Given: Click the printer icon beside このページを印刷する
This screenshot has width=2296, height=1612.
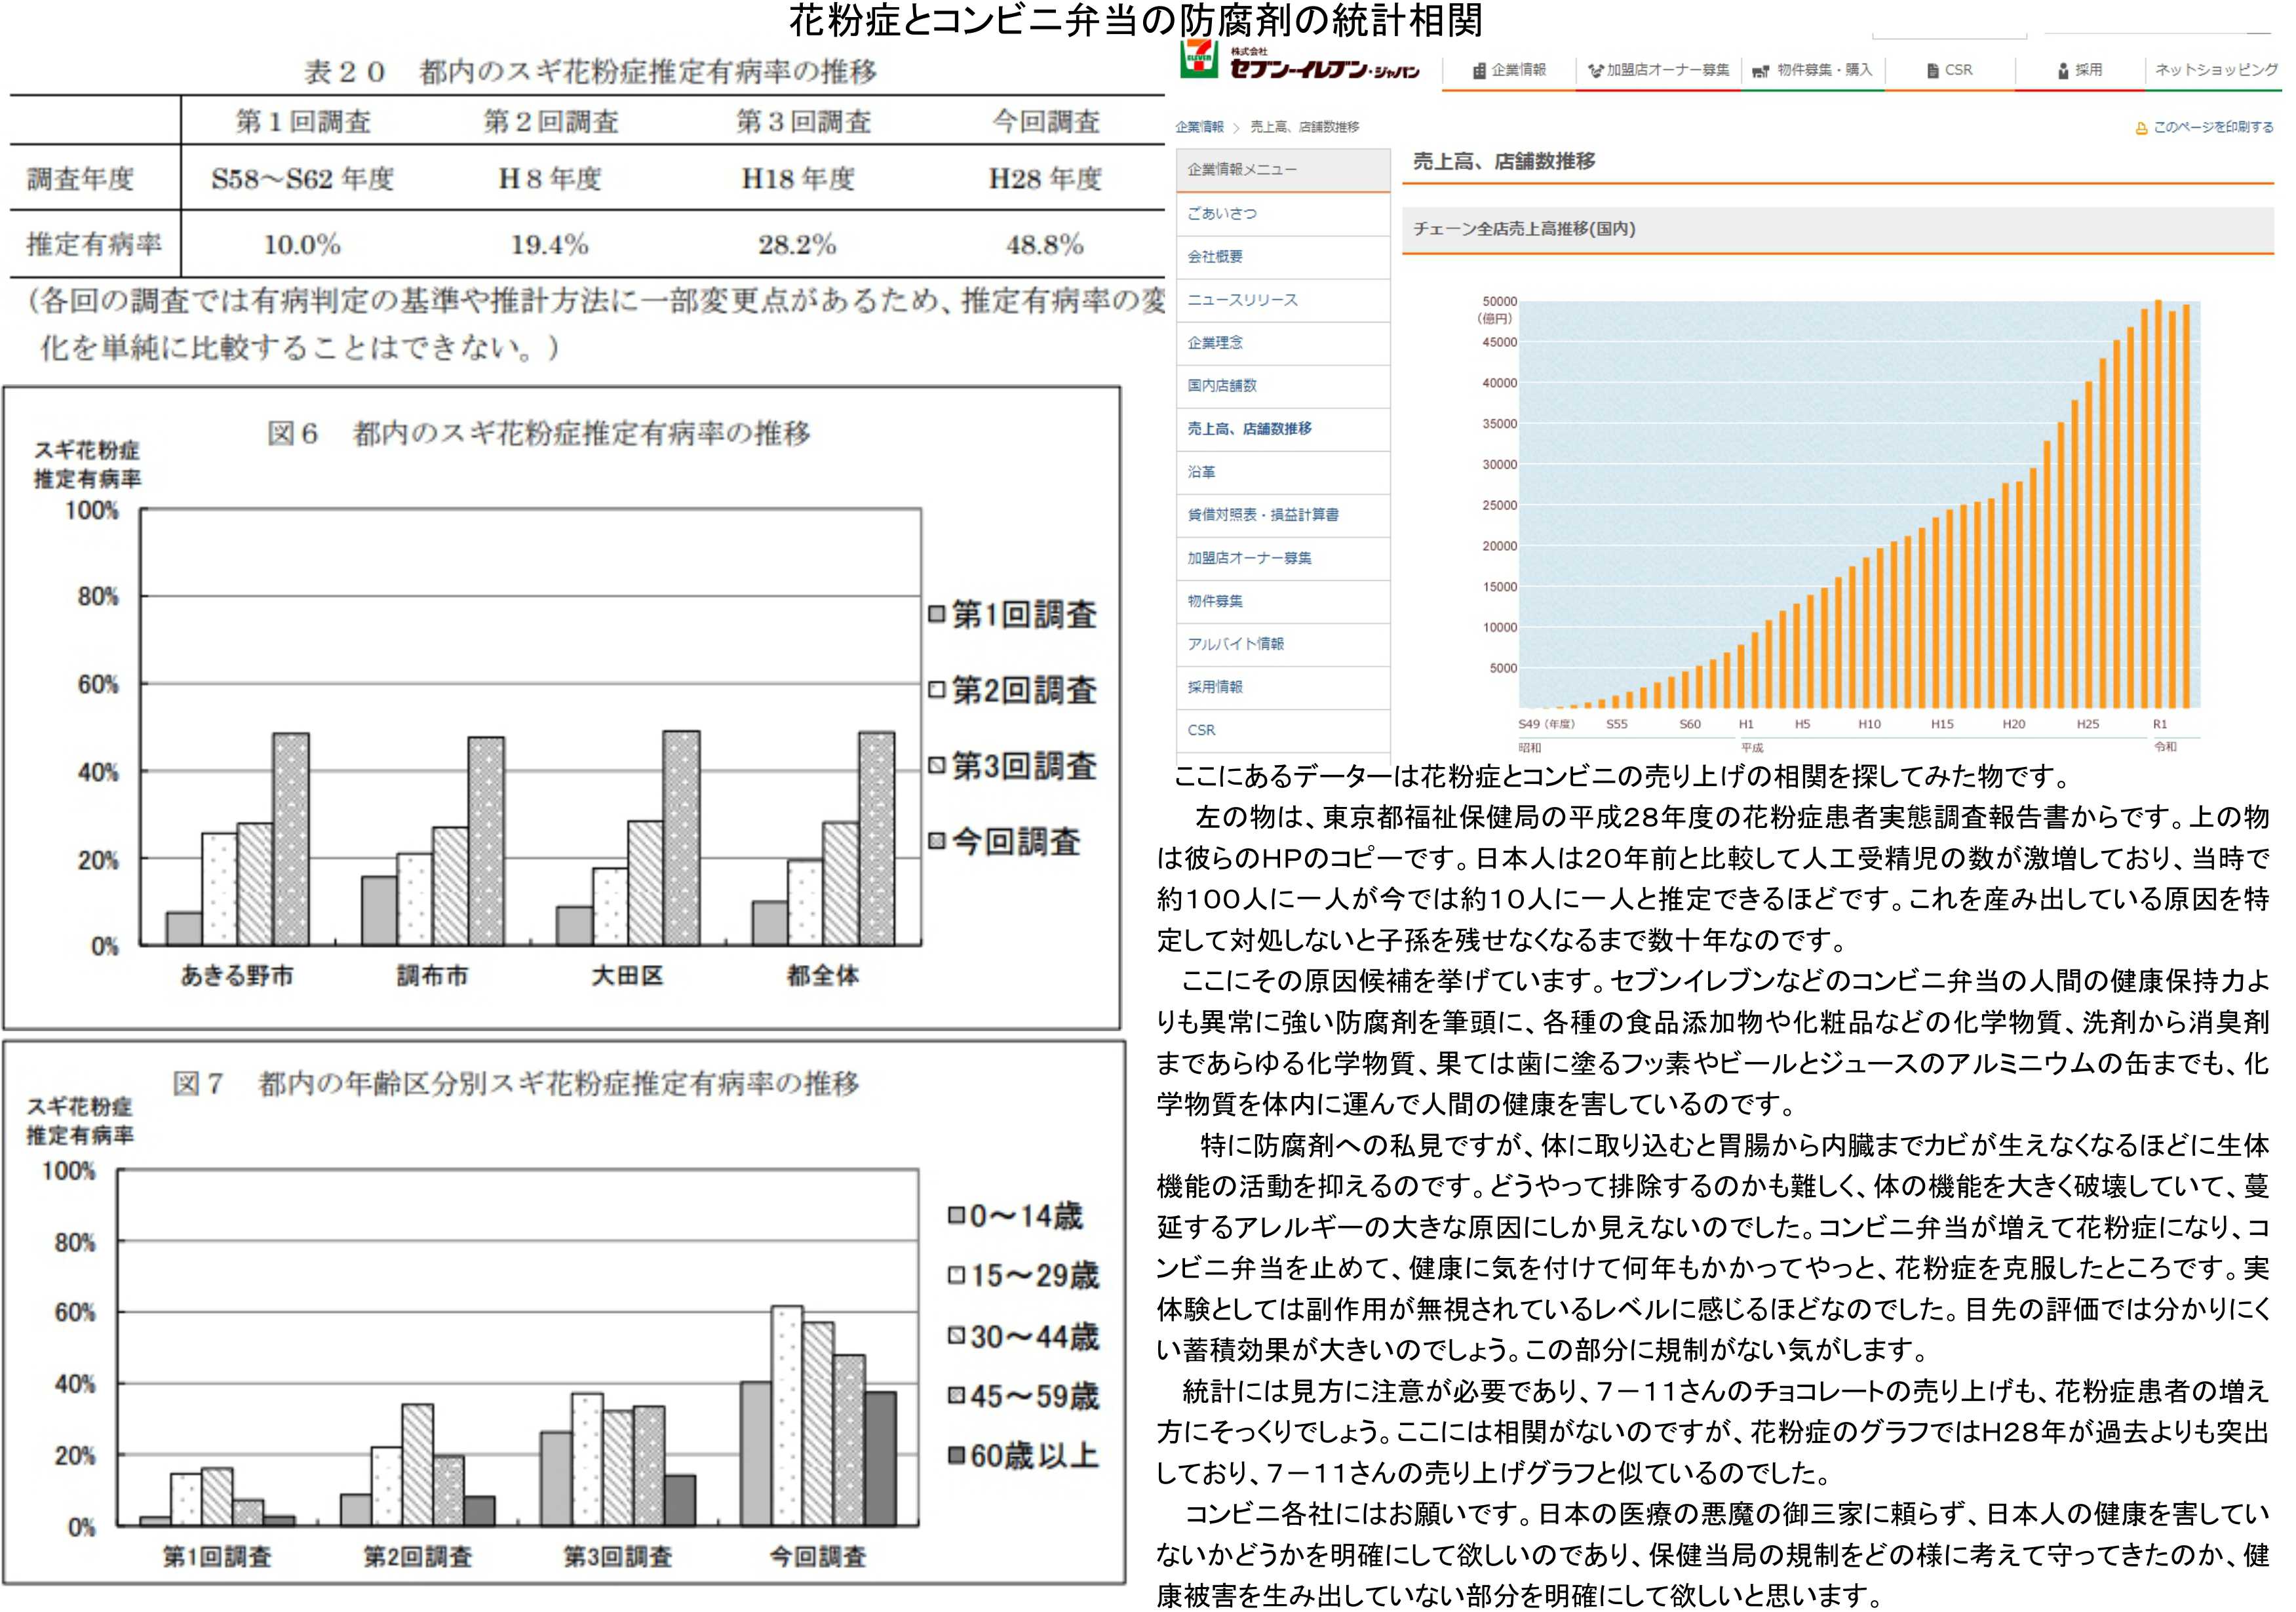Looking at the screenshot, I should point(2141,128).
